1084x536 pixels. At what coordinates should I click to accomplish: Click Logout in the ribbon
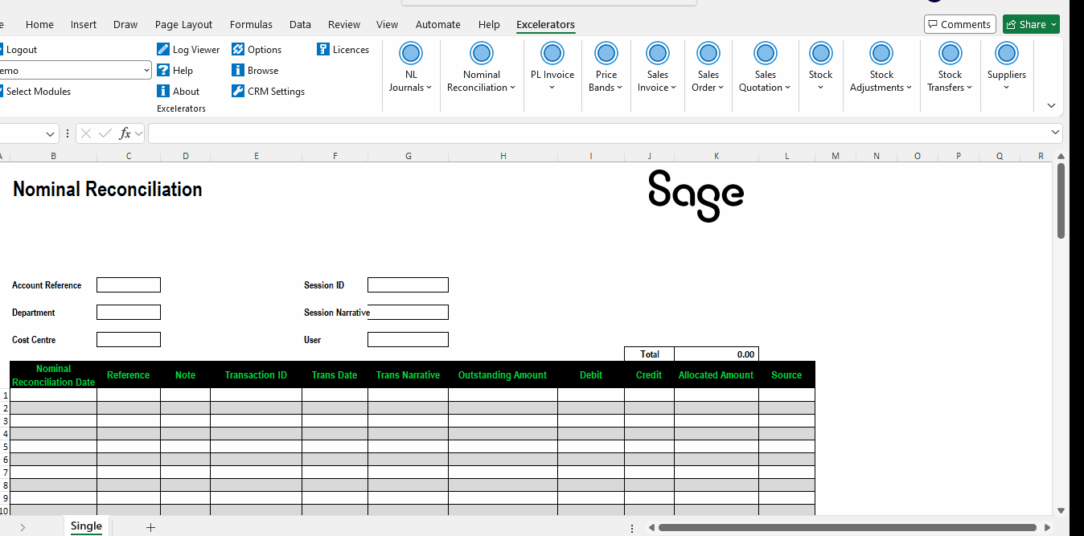point(19,50)
